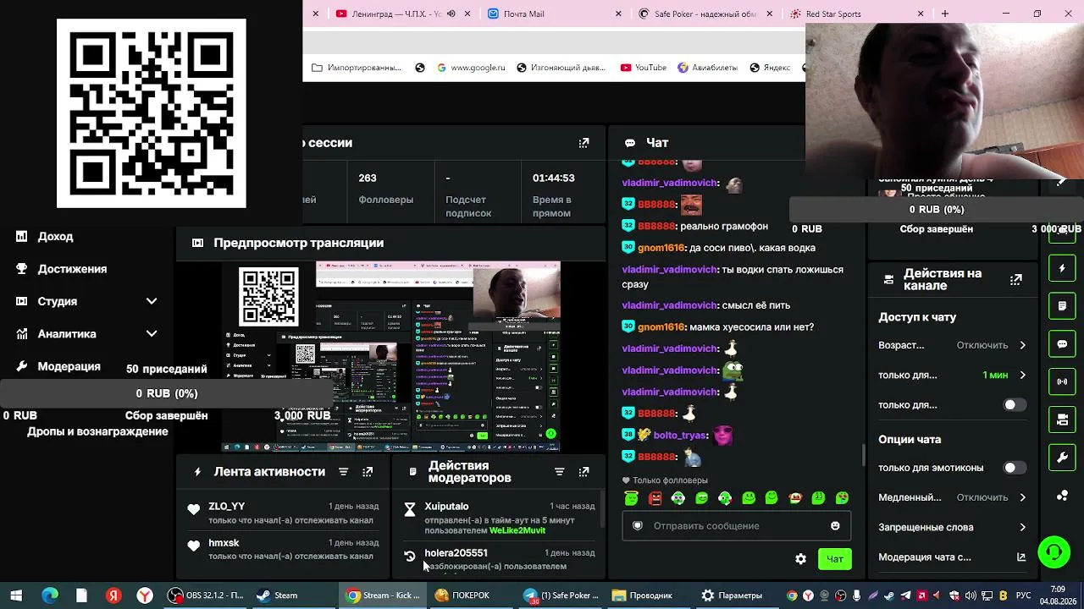The width and height of the screenshot is (1084, 609).
Task: Pop out the Действия модераторов panel
Action: coord(583,472)
